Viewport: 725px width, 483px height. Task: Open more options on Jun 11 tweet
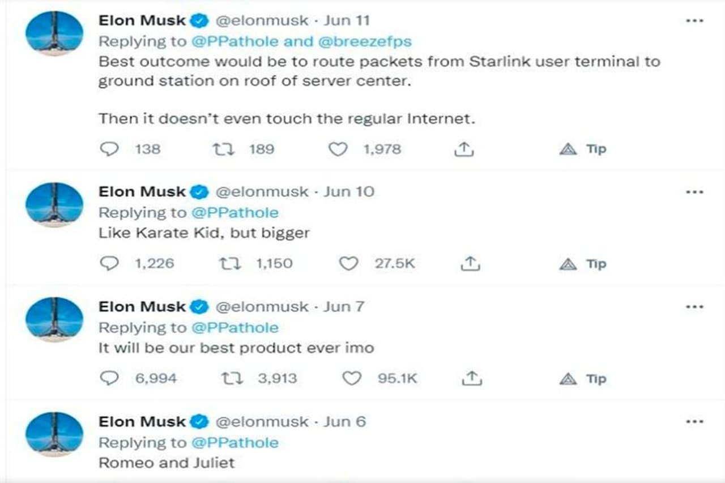[x=694, y=21]
